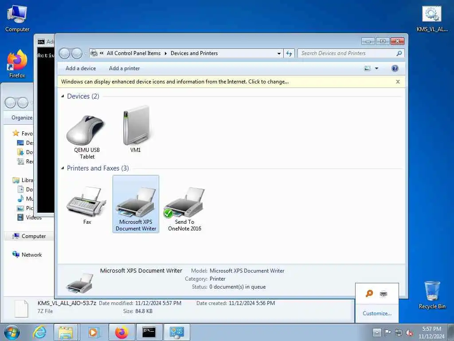Select the Fax printer icon

(x=86, y=206)
